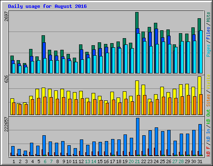Click the Hits legend label
This screenshot has width=213, height=166.
(208, 17)
